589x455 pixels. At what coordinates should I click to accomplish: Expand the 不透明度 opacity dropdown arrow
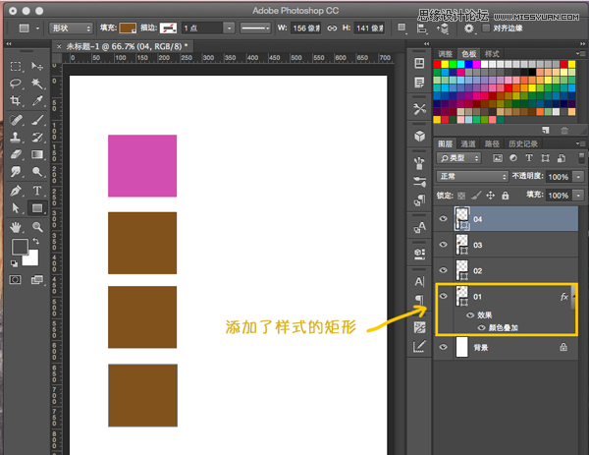579,177
